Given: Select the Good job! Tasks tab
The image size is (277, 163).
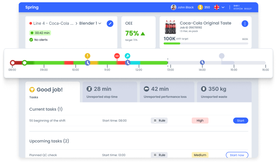Looking at the screenshot, I should point(53,92).
